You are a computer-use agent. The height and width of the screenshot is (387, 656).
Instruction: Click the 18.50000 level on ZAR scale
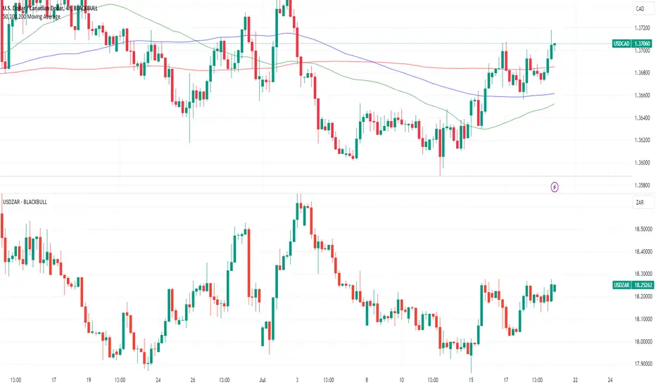(643, 229)
